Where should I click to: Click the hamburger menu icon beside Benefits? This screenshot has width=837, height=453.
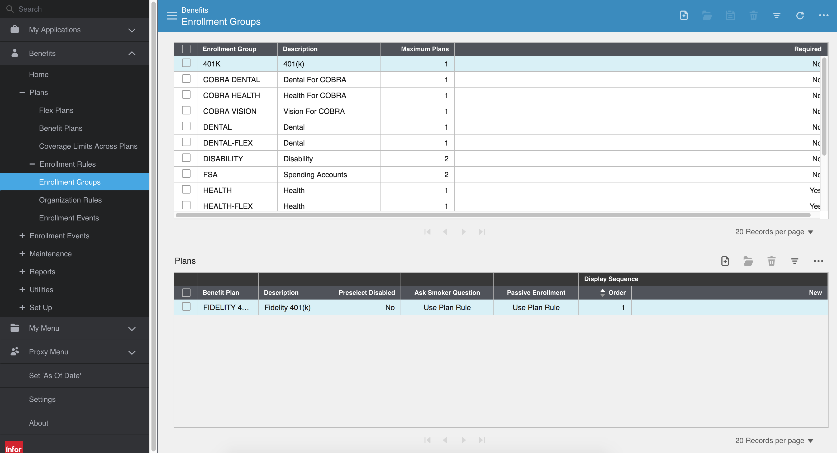click(x=172, y=16)
